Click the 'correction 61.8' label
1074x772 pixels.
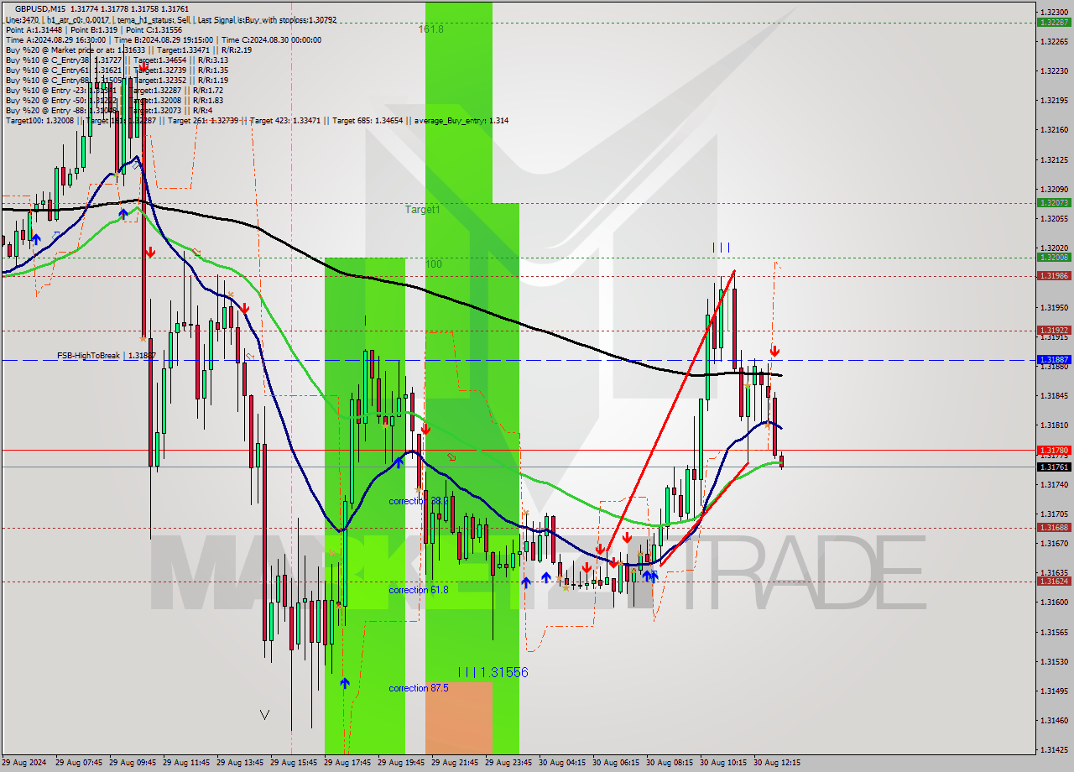point(418,590)
